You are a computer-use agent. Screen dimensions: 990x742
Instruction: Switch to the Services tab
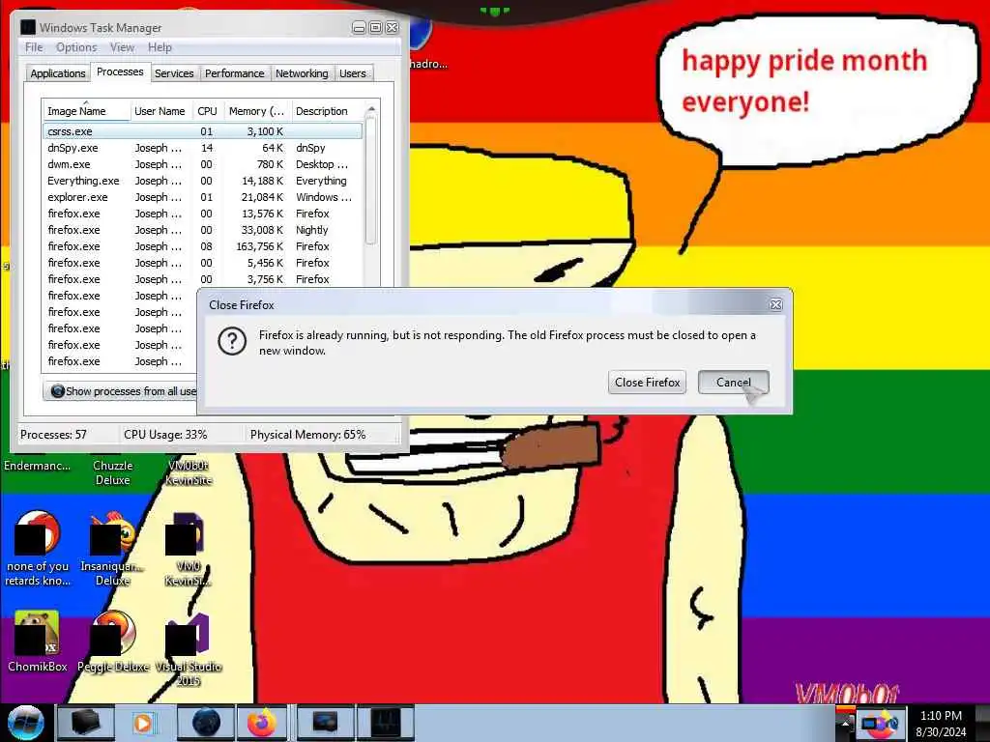click(174, 73)
